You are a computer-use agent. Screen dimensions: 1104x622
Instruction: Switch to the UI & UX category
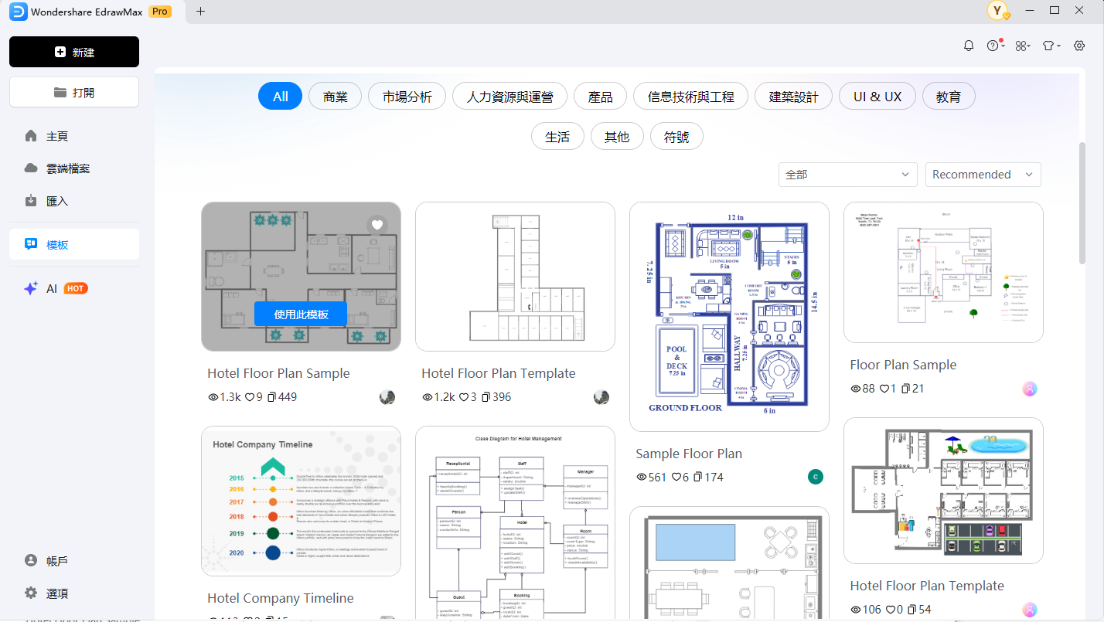pyautogui.click(x=877, y=97)
